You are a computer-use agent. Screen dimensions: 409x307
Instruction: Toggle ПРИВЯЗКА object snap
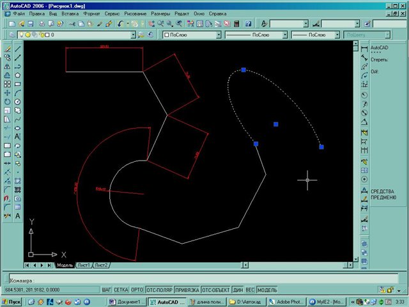click(x=187, y=290)
